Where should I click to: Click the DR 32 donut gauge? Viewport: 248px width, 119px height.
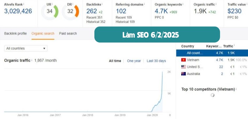point(70,12)
